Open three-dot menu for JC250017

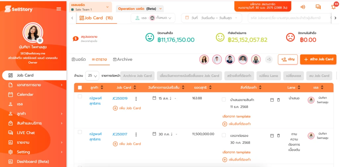[136, 135]
